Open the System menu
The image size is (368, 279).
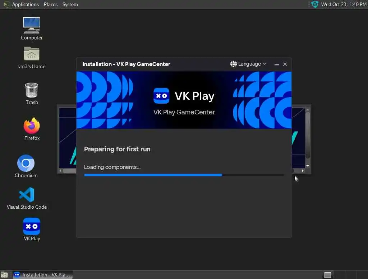[x=70, y=4]
